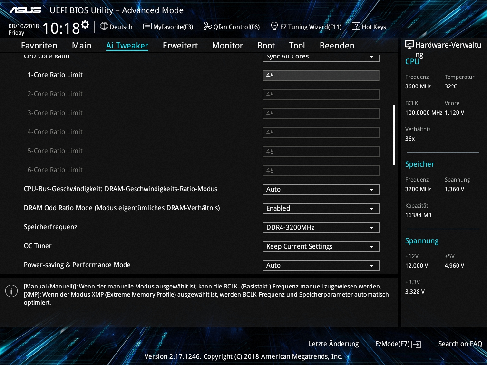487x365 pixels.
Task: Expand the Speicherfrequenz DDR4-3200MHz dropdown
Action: pos(321,227)
